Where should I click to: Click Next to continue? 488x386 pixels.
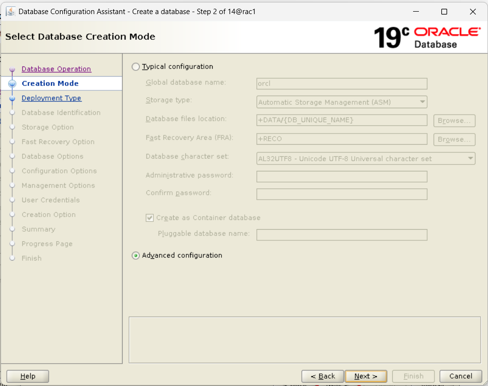tap(366, 376)
